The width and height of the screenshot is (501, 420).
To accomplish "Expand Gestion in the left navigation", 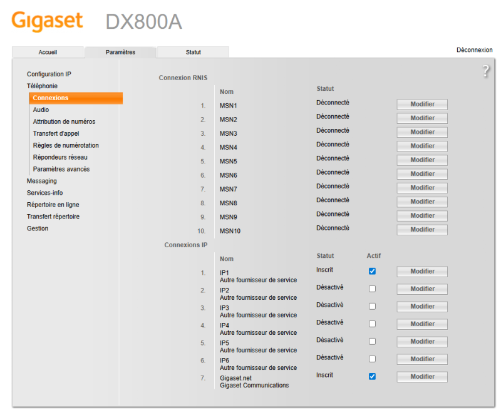I will click(38, 228).
